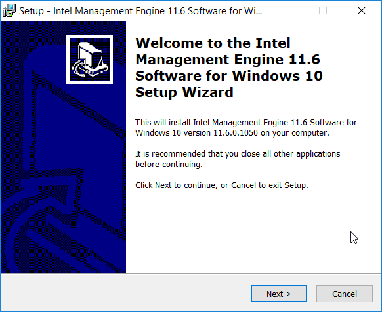The width and height of the screenshot is (382, 312).
Task: Click the 'Setup Wizard' heading line
Action: click(x=184, y=92)
